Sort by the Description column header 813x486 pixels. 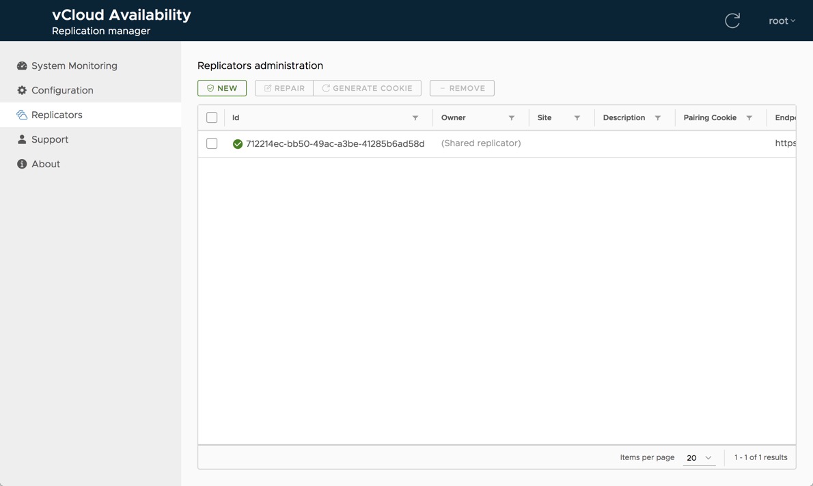point(624,117)
